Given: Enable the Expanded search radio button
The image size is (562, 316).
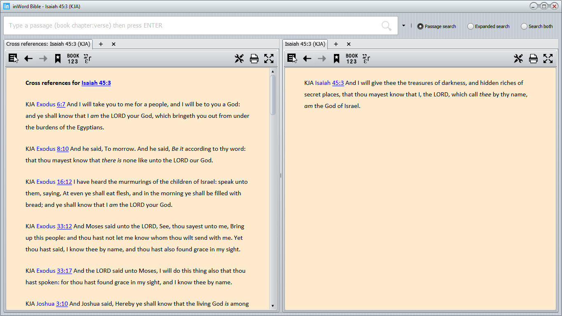Looking at the screenshot, I should pos(470,26).
